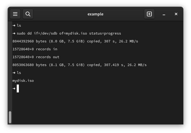Click the "15728640+0 records in" line
Viewport: 191px width, 133px height.
tap(35, 49)
